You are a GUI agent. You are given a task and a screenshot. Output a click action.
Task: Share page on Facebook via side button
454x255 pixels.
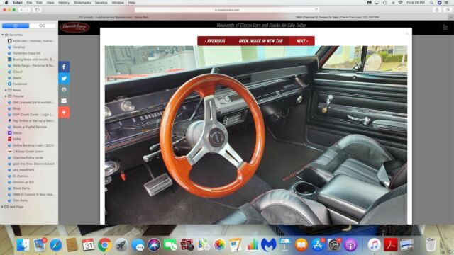[x=64, y=67]
